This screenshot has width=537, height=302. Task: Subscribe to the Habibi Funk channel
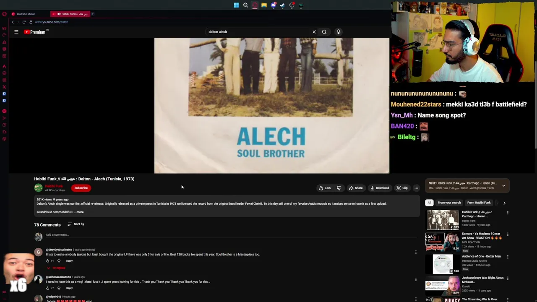pyautogui.click(x=81, y=188)
